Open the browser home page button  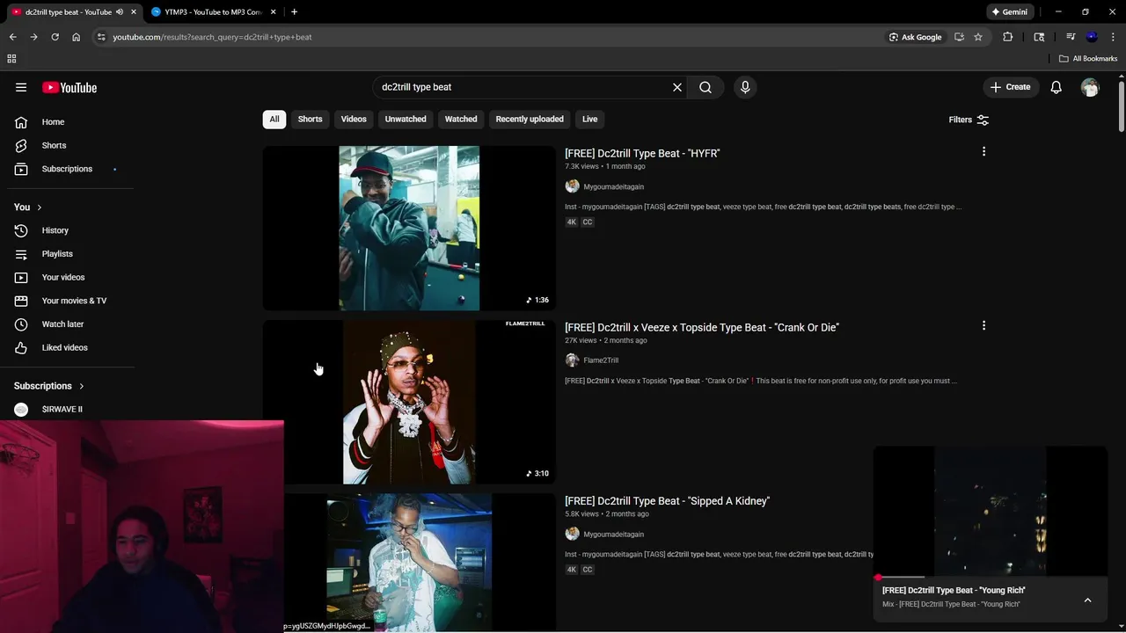76,37
